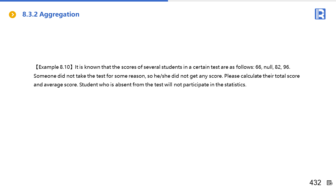Click the word 'absent' in the last line
This screenshot has height=189, width=336.
123,85
